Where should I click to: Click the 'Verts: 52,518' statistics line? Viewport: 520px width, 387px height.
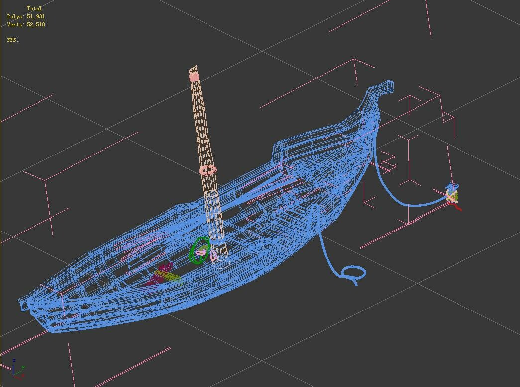26,24
